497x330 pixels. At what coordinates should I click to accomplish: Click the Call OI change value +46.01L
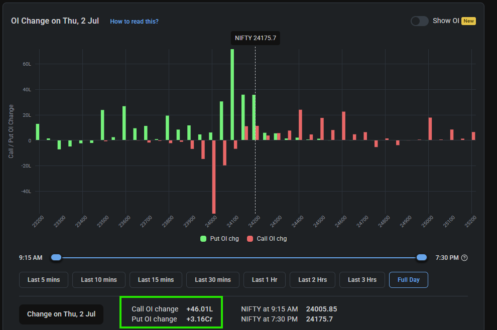tap(200, 309)
